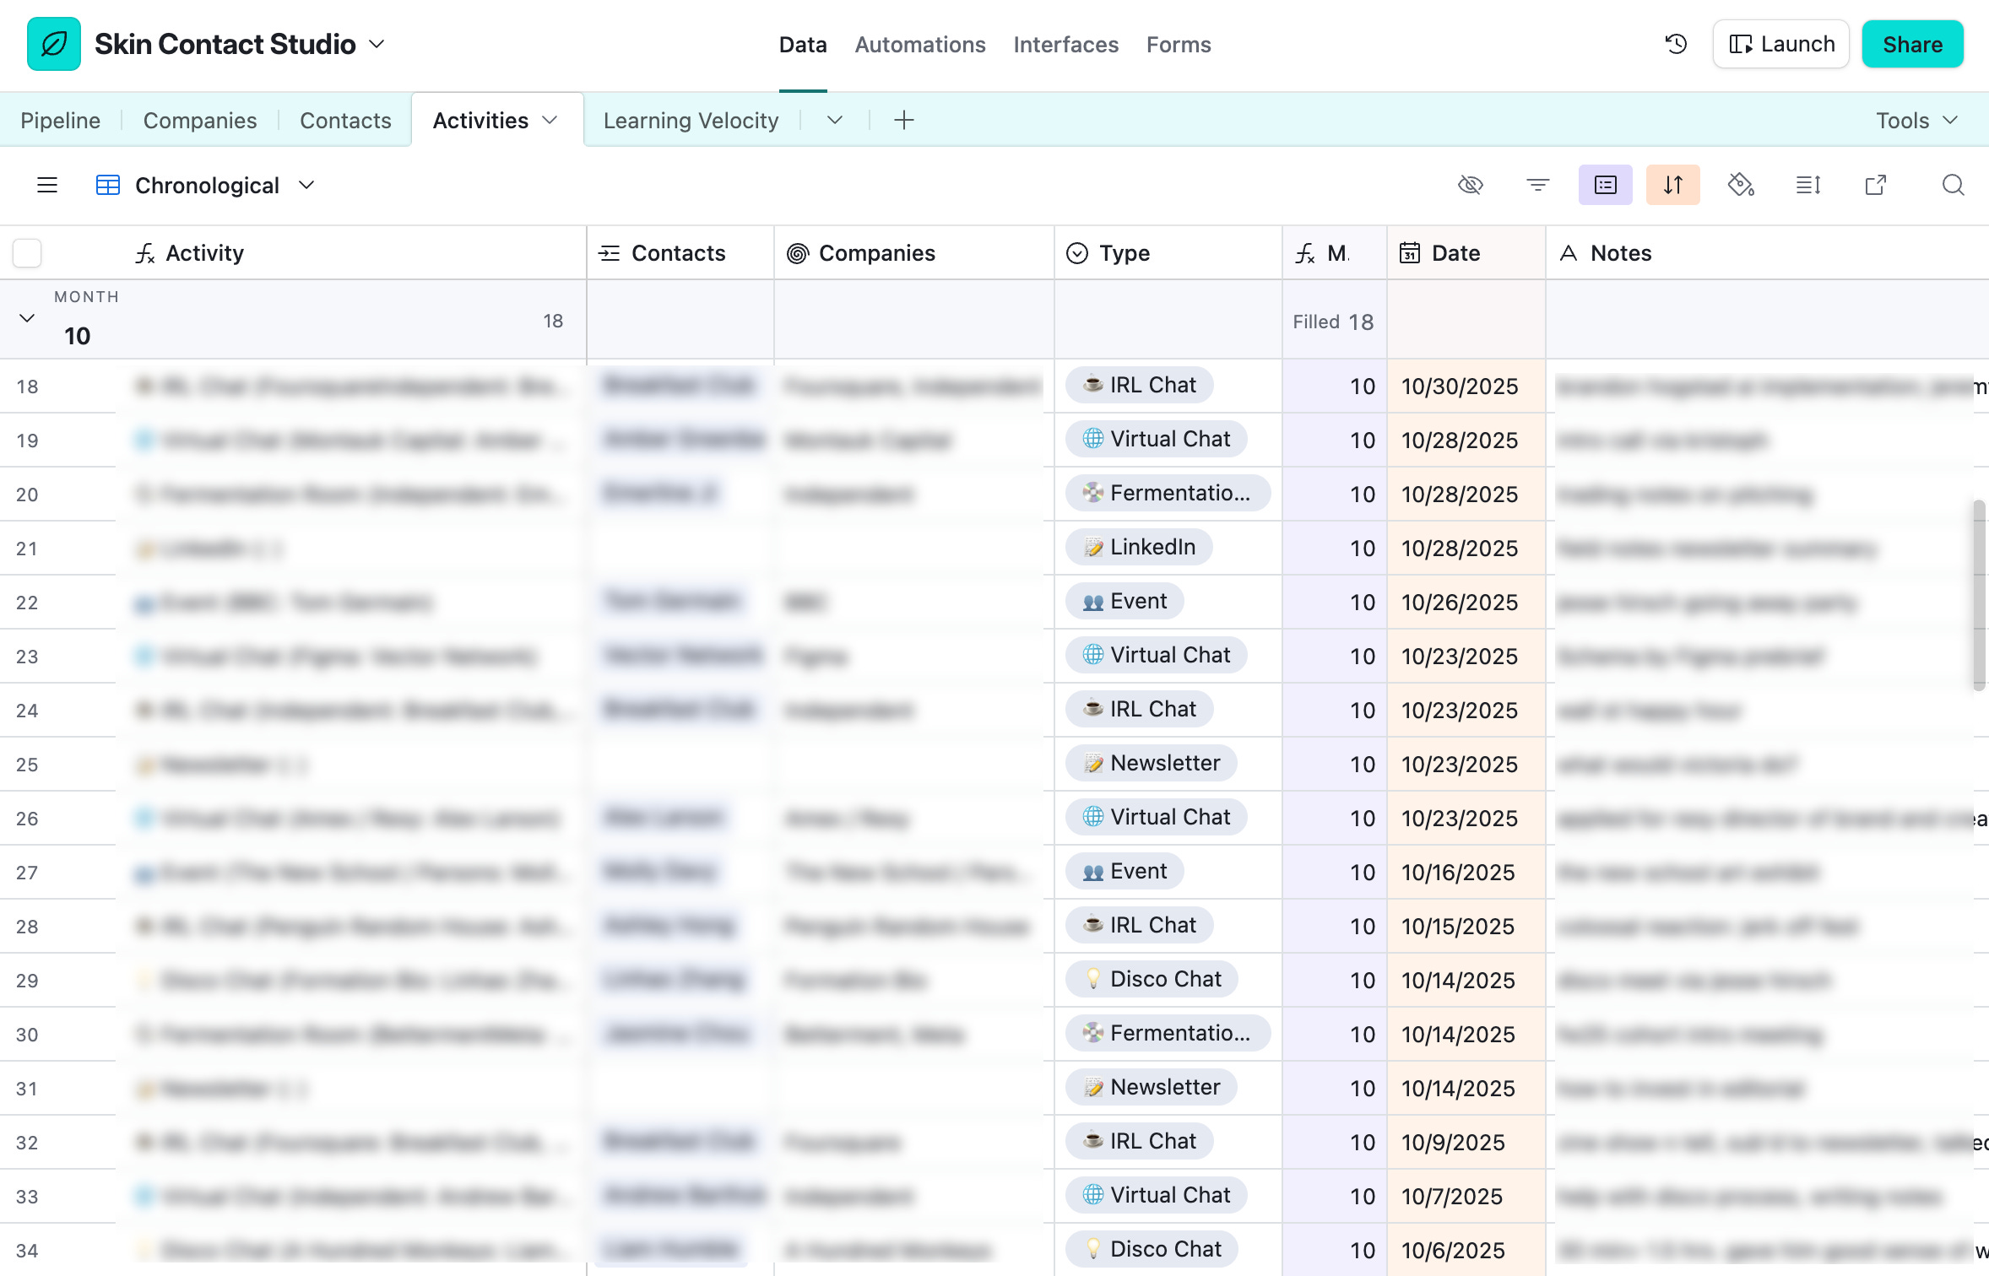Image resolution: width=1989 pixels, height=1276 pixels.
Task: Switch to the Companies table tab
Action: [x=200, y=121]
